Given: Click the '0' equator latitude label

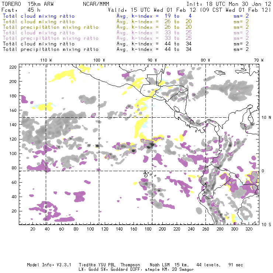Looking at the screenshot, I should click(x=263, y=171).
